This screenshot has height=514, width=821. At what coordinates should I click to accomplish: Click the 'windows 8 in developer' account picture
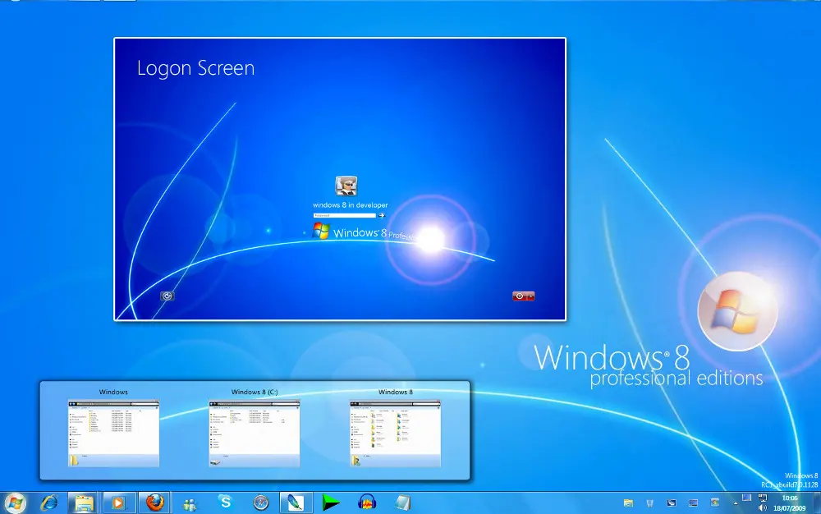346,186
